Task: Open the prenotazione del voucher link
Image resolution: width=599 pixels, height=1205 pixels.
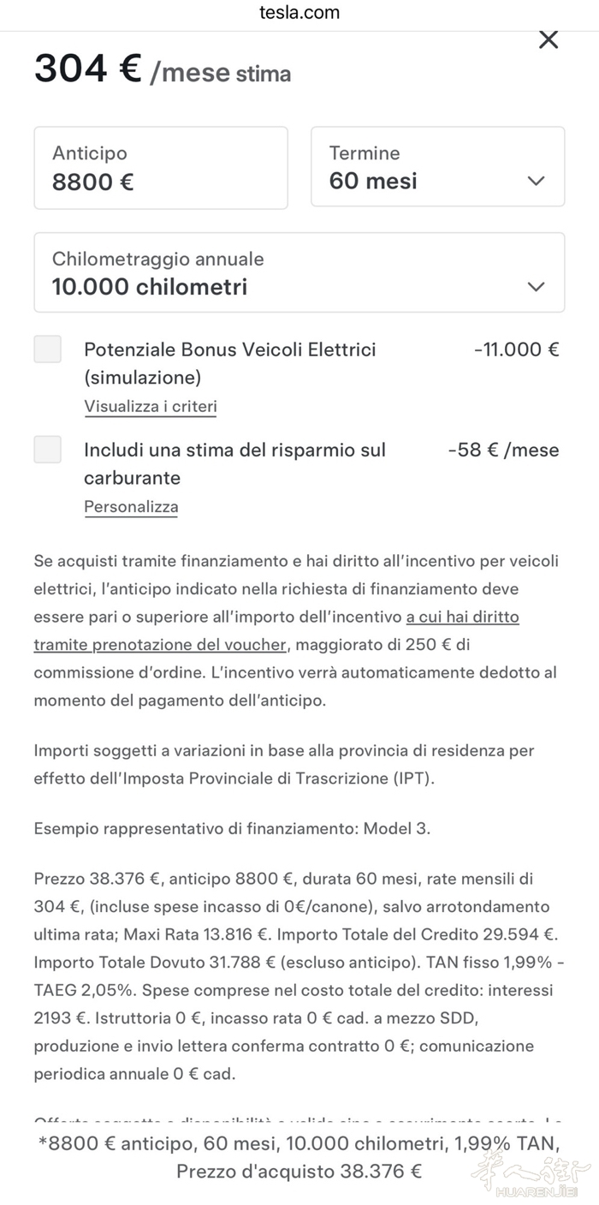Action: 162,645
